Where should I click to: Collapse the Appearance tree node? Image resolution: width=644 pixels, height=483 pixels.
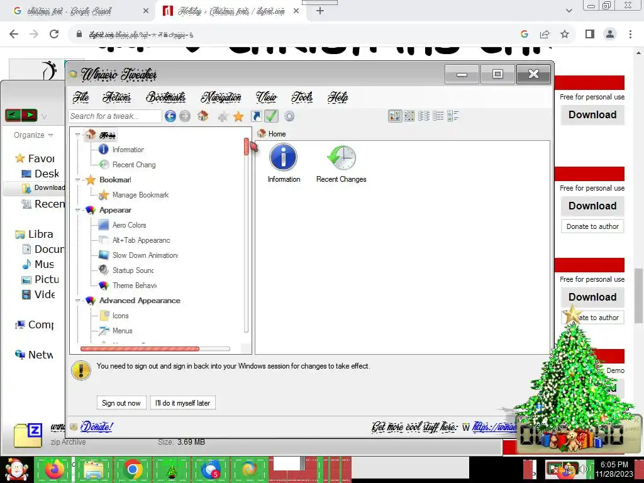coord(77,210)
